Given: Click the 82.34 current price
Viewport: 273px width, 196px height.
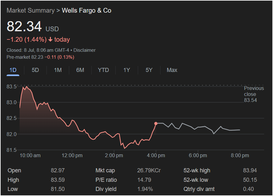Looking at the screenshot, I should click(24, 27).
